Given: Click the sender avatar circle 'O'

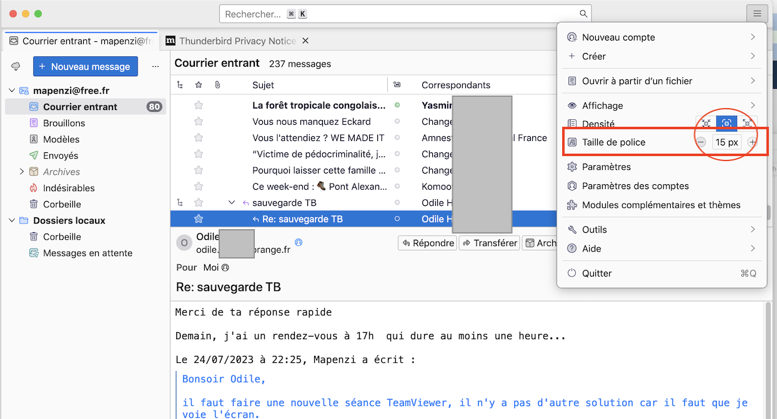Looking at the screenshot, I should pyautogui.click(x=184, y=243).
